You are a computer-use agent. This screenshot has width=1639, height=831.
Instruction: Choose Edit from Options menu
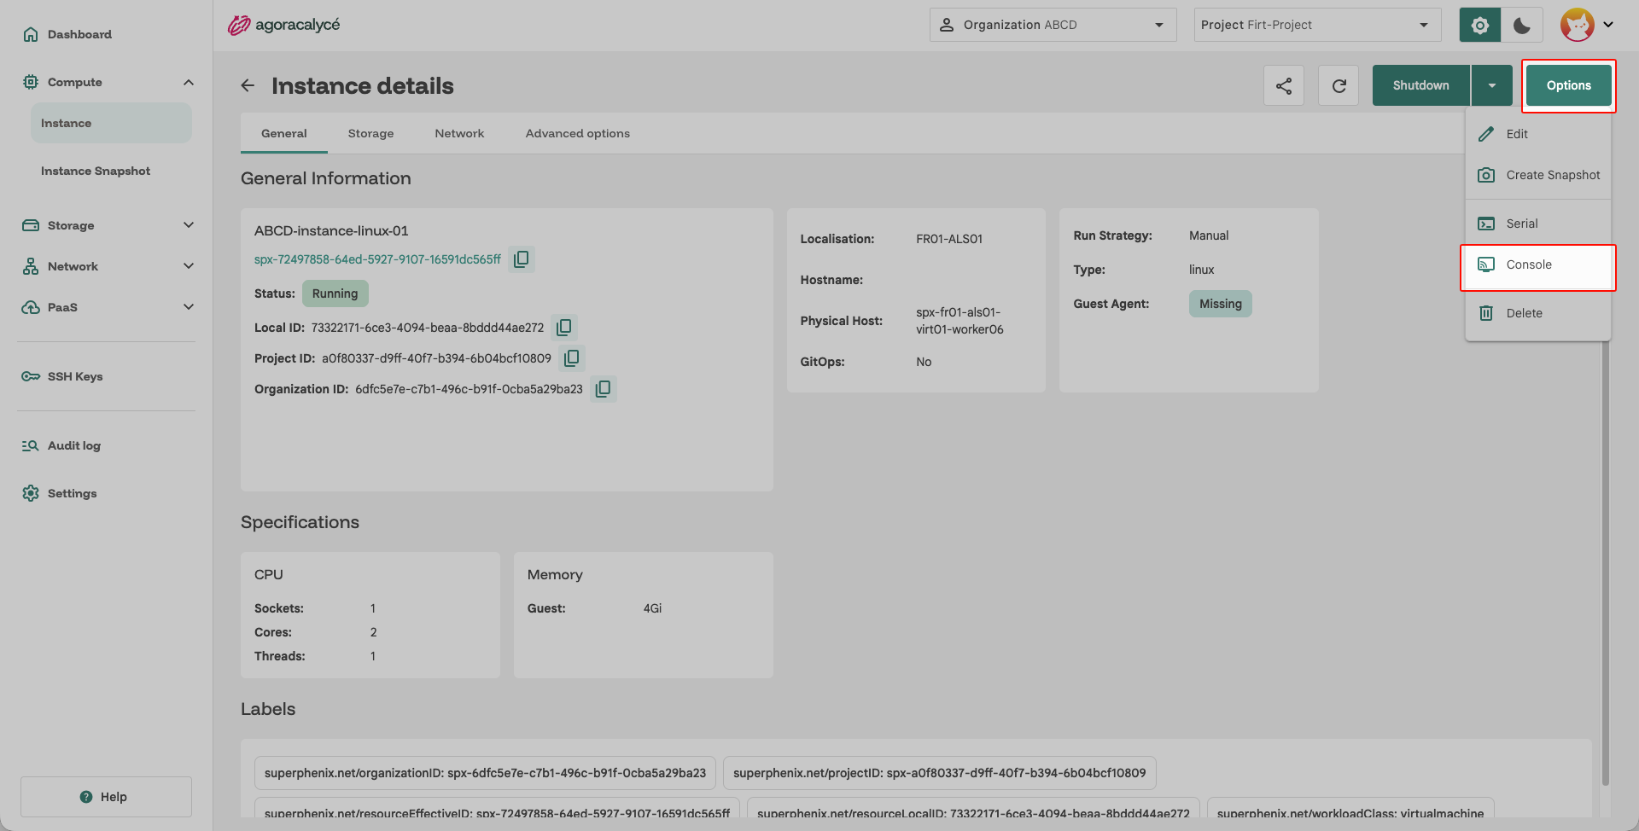(x=1538, y=134)
